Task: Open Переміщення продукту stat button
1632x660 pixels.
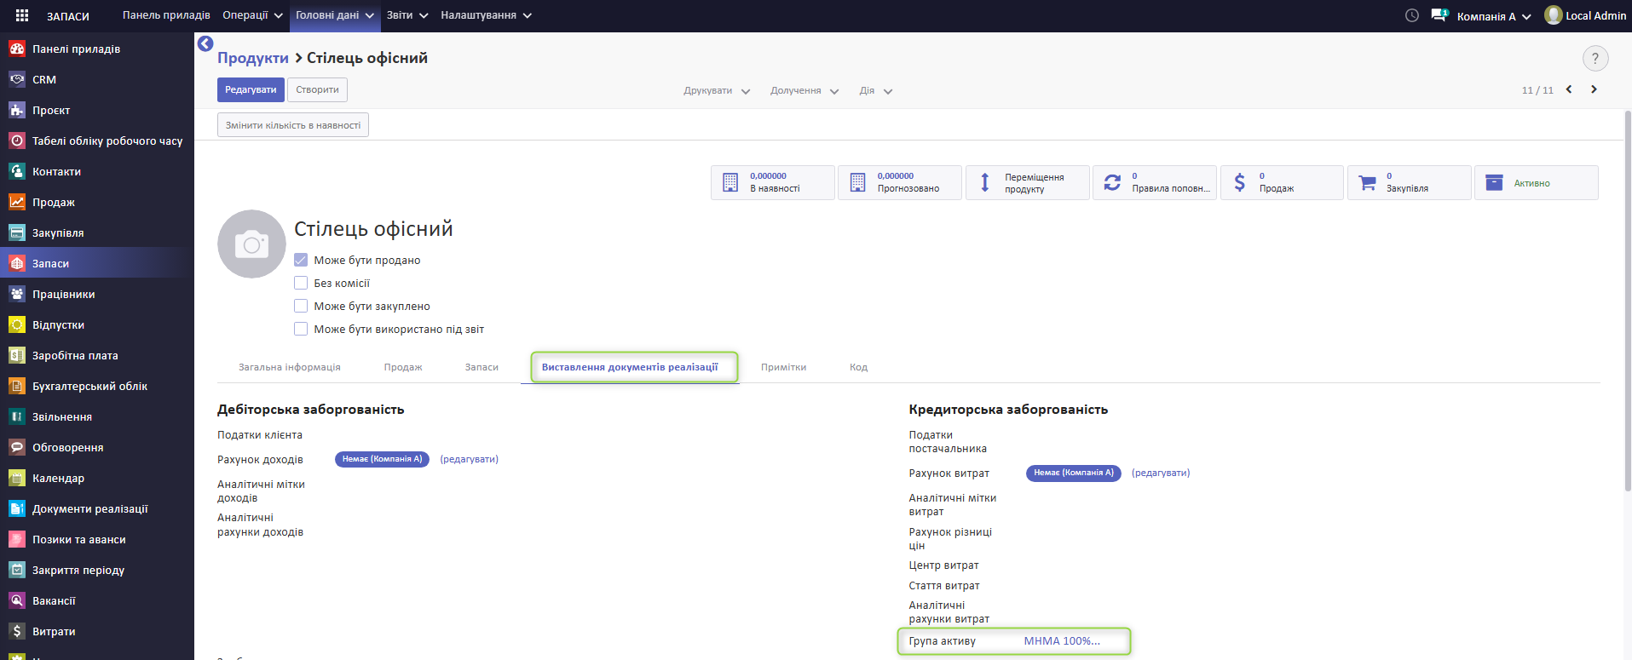Action: 1027,182
